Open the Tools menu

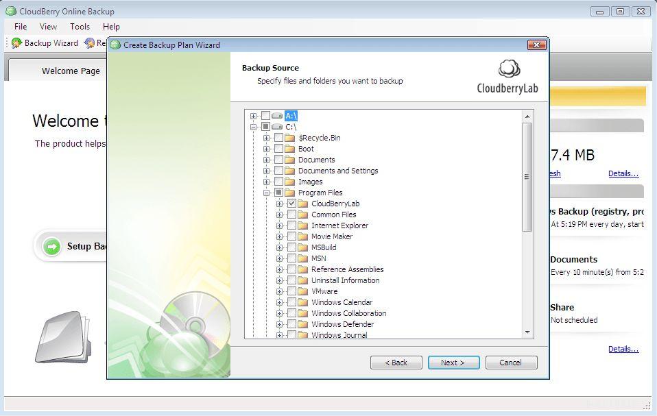[80, 27]
